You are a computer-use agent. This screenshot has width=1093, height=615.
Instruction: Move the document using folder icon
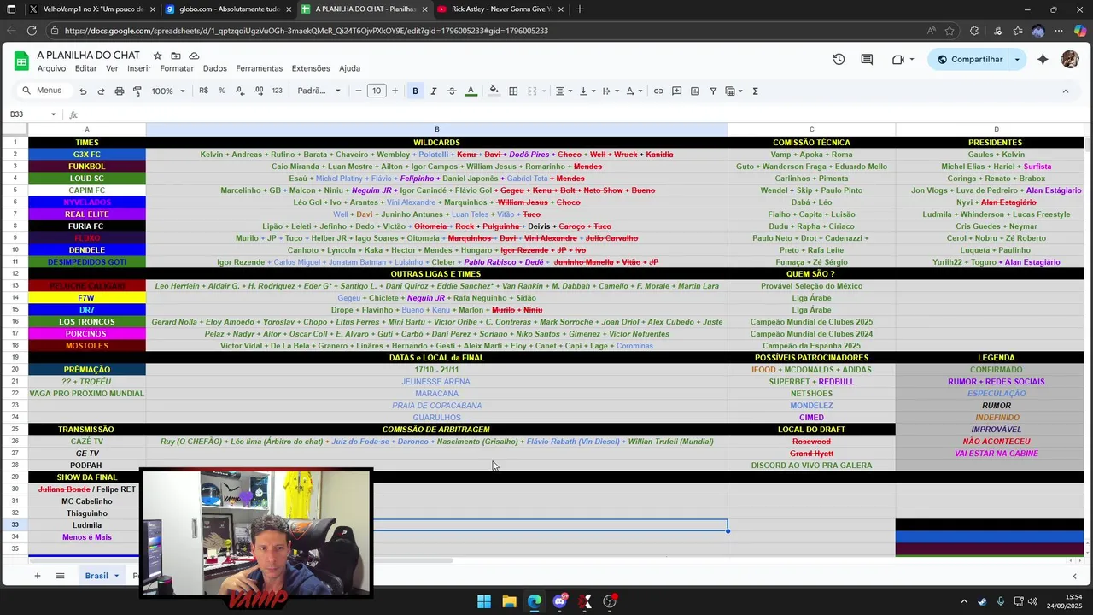point(176,56)
